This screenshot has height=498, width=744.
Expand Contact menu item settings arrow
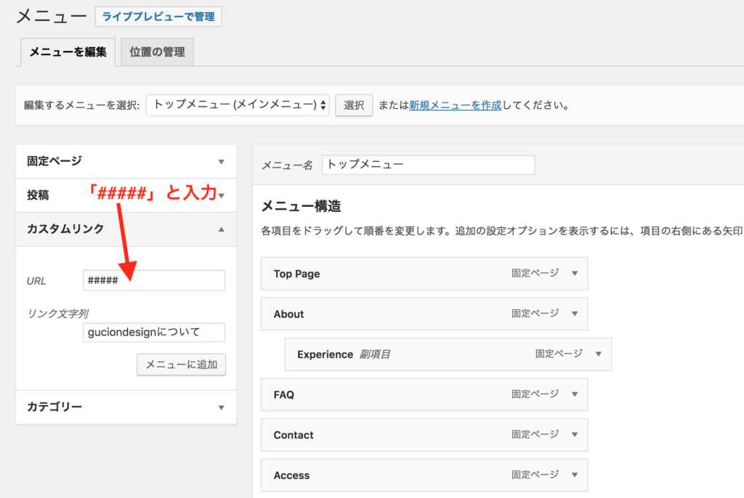[x=574, y=435]
